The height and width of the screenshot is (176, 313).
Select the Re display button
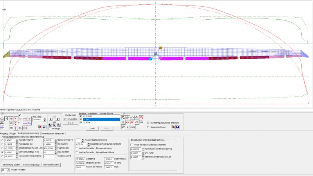point(29,123)
